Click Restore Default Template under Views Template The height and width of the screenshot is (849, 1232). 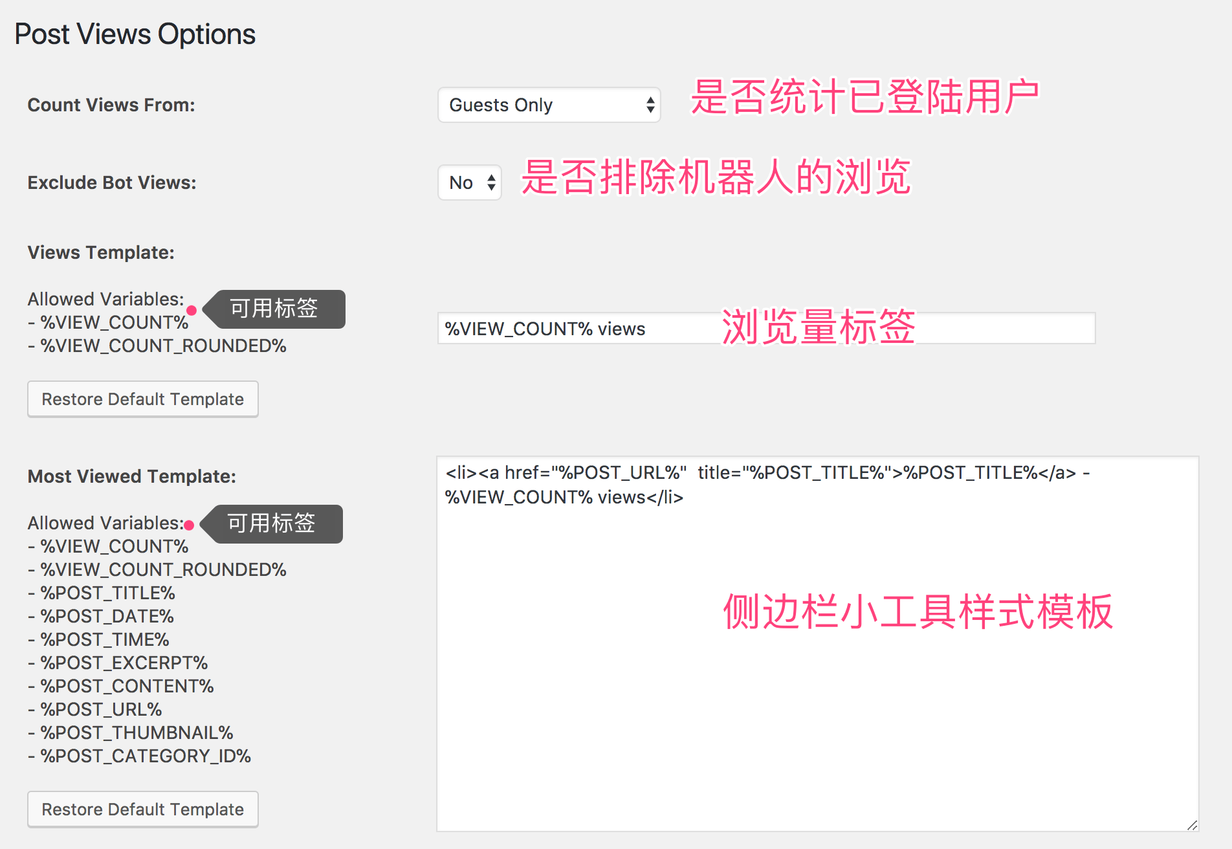click(142, 399)
